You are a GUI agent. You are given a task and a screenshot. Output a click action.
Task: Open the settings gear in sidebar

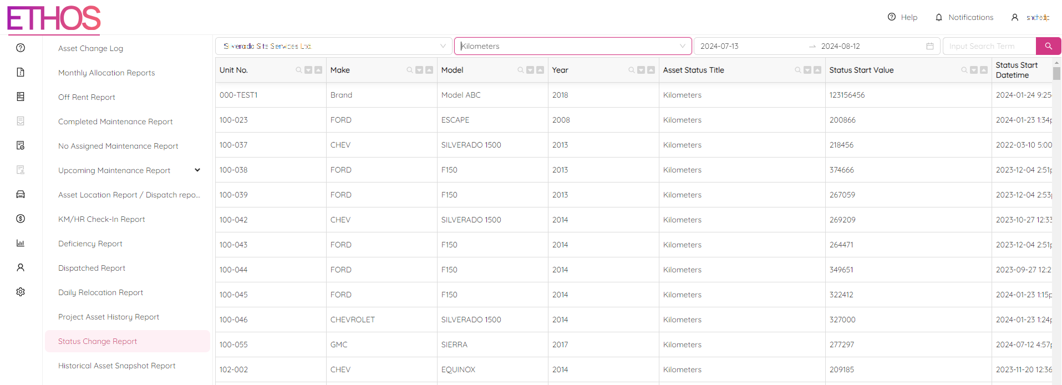click(21, 292)
